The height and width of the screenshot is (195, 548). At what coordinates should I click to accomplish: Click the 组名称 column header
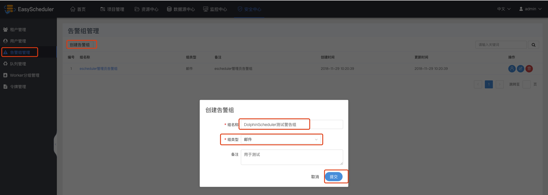pyautogui.click(x=85, y=57)
